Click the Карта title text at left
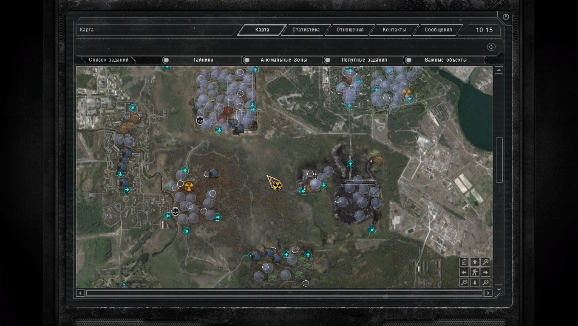Image resolution: width=578 pixels, height=326 pixels. tap(87, 30)
